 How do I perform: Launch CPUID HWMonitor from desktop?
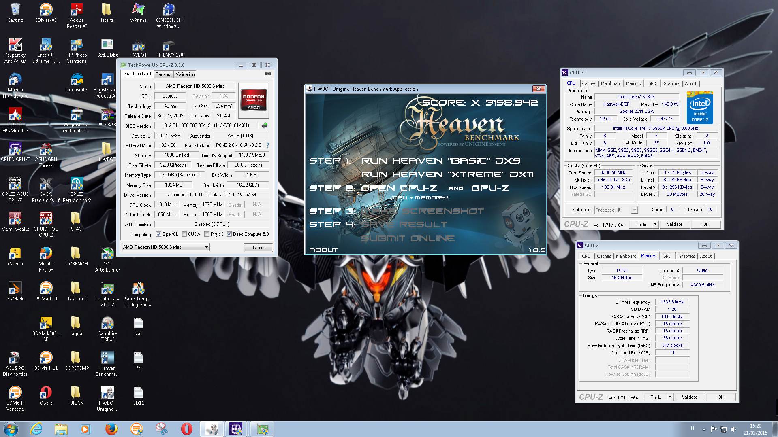[x=15, y=120]
